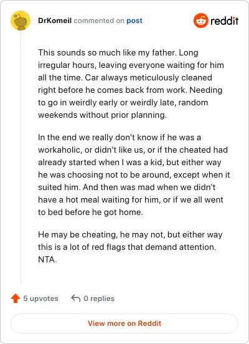This screenshot has width=249, height=344.
Task: Click the first paragraph about my father
Action: pyautogui.click(x=131, y=84)
